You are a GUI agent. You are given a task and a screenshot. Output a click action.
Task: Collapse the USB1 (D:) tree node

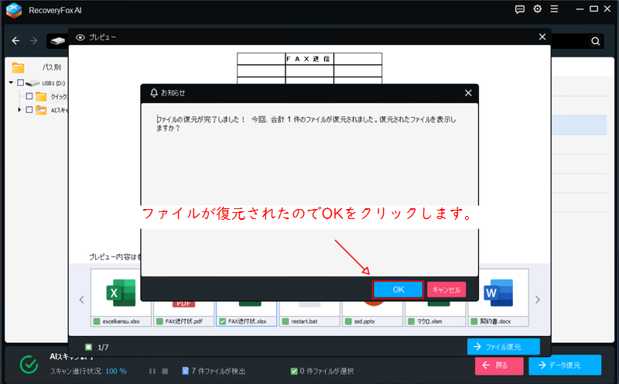12,83
